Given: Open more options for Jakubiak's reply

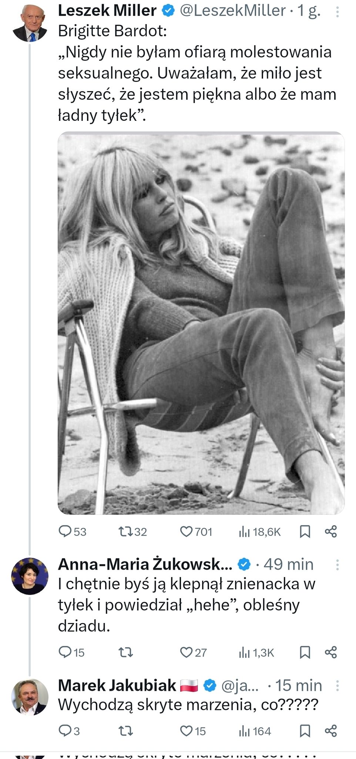Looking at the screenshot, I should point(337,685).
